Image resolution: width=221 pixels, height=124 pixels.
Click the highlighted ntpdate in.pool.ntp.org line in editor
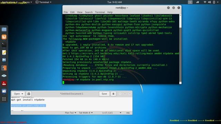pyautogui.click(x=28, y=105)
